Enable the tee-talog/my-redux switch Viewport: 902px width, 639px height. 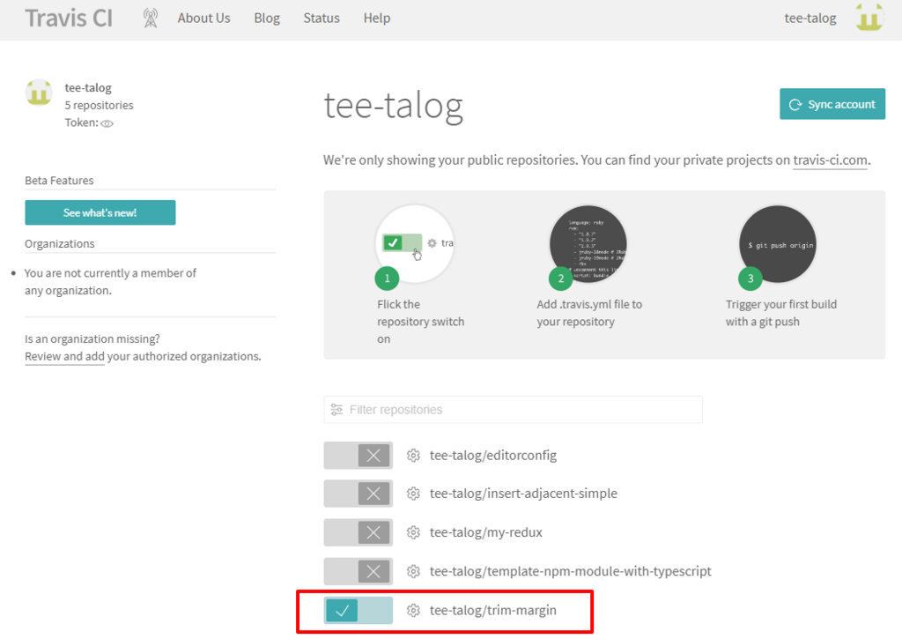[x=358, y=532]
